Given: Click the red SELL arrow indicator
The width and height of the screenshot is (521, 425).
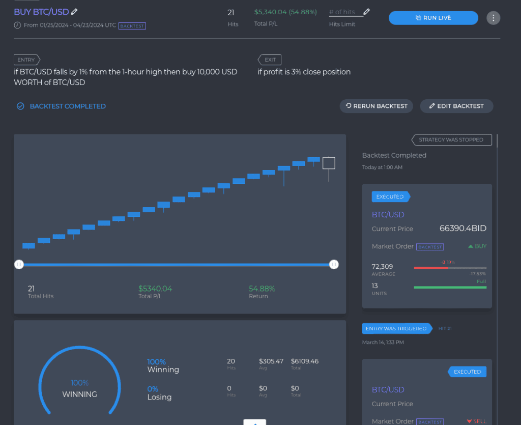Looking at the screenshot, I should 476,421.
